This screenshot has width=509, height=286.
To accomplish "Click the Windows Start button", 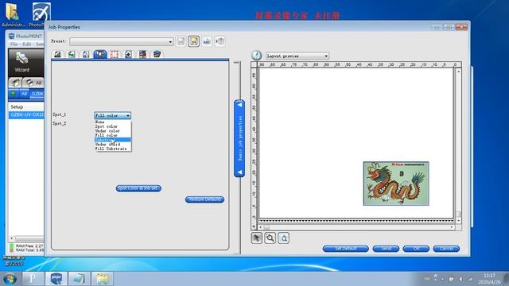I will (x=10, y=279).
